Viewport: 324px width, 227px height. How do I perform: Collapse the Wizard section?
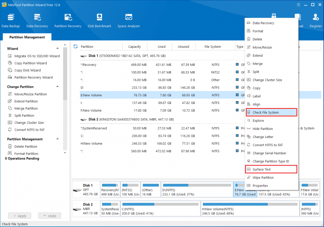pyautogui.click(x=58, y=49)
